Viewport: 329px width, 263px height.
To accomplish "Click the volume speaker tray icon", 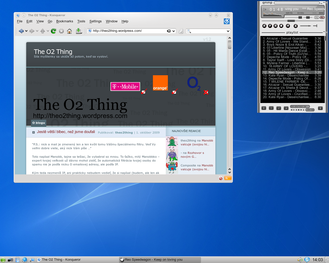I will [300, 260].
